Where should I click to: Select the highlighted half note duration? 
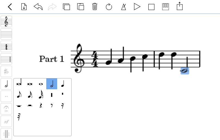[52, 84]
